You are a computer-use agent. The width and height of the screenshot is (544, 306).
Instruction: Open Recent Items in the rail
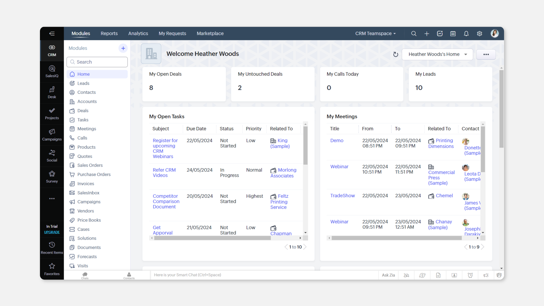point(52,248)
